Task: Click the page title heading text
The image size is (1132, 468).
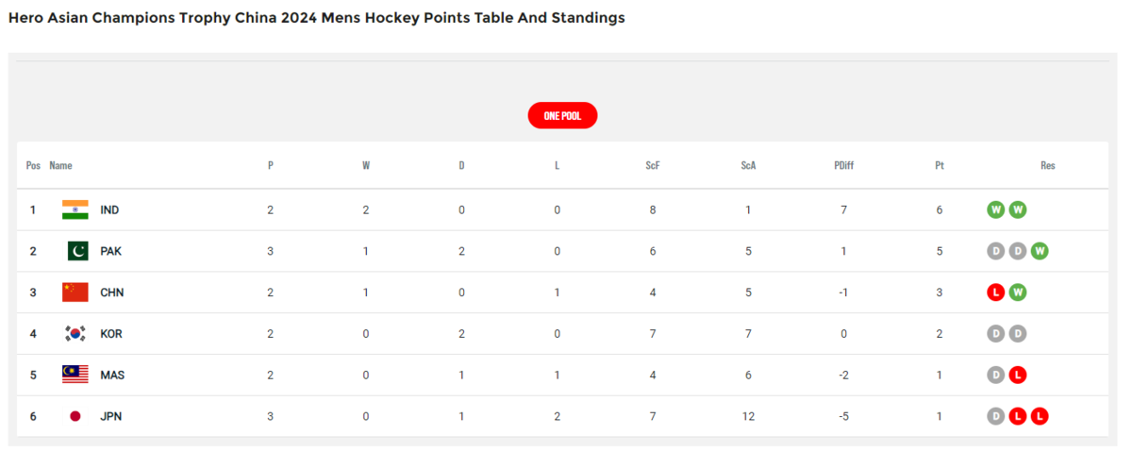Action: pos(316,18)
